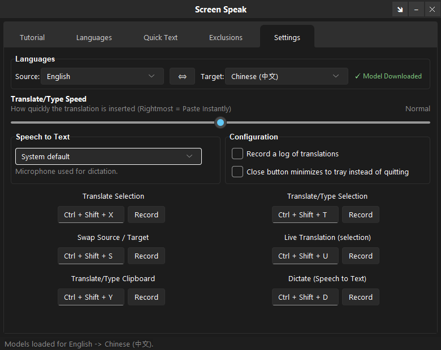Click the Microphone used for dictation hint
The width and height of the screenshot is (441, 350).
(x=66, y=172)
